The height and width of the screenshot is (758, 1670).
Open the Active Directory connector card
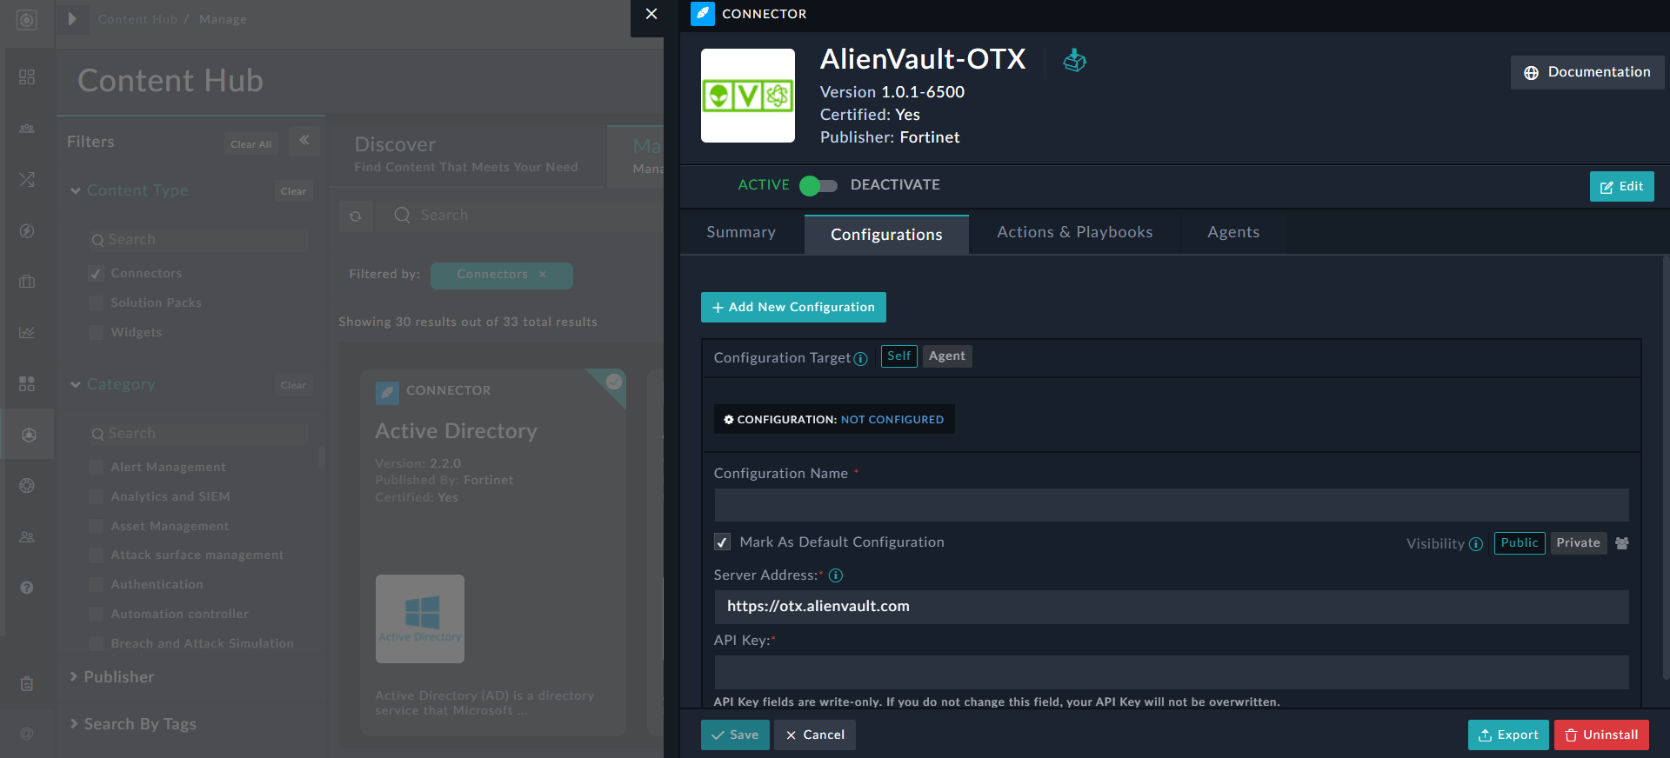click(x=493, y=552)
